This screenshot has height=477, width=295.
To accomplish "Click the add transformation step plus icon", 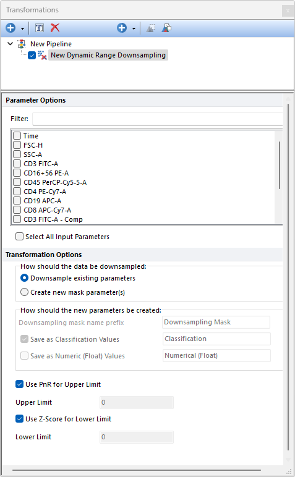I will coord(122,28).
